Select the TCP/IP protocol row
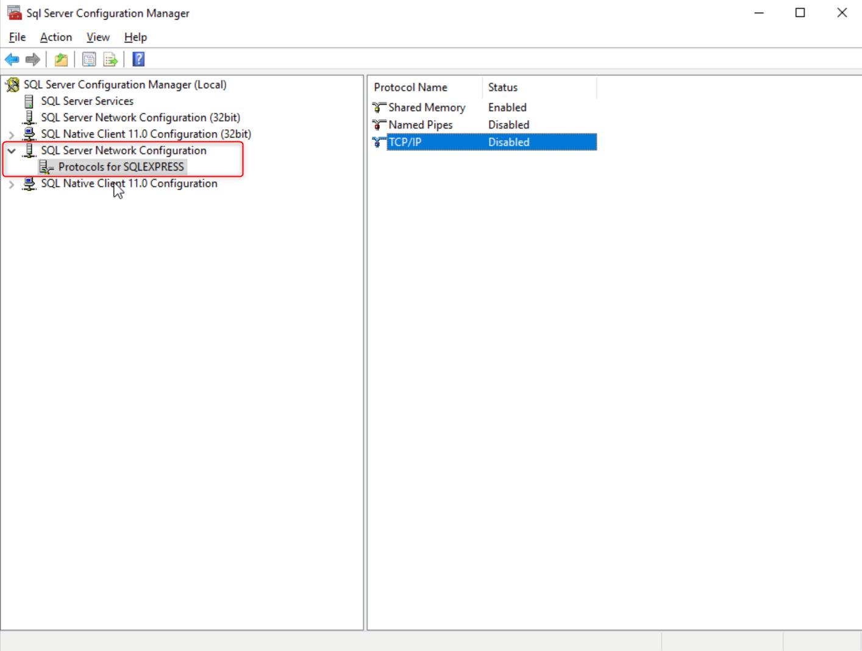862x651 pixels. tap(483, 142)
